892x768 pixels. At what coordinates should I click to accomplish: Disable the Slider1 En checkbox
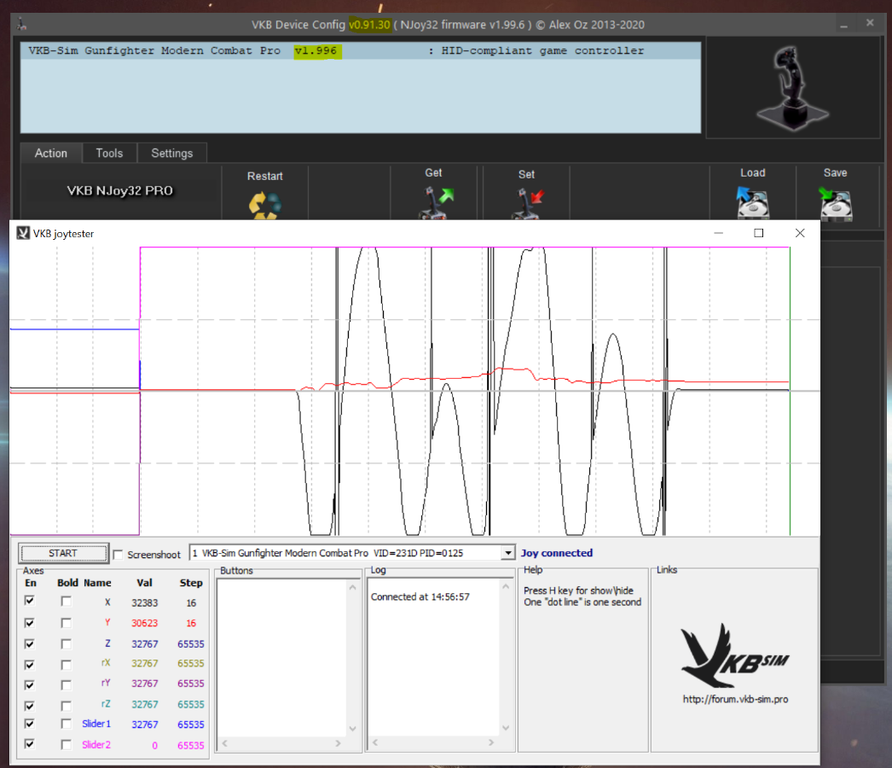pos(30,724)
